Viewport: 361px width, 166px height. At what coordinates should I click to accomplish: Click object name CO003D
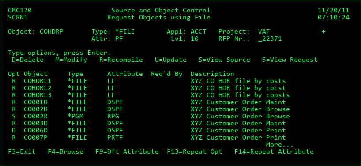tap(36, 124)
